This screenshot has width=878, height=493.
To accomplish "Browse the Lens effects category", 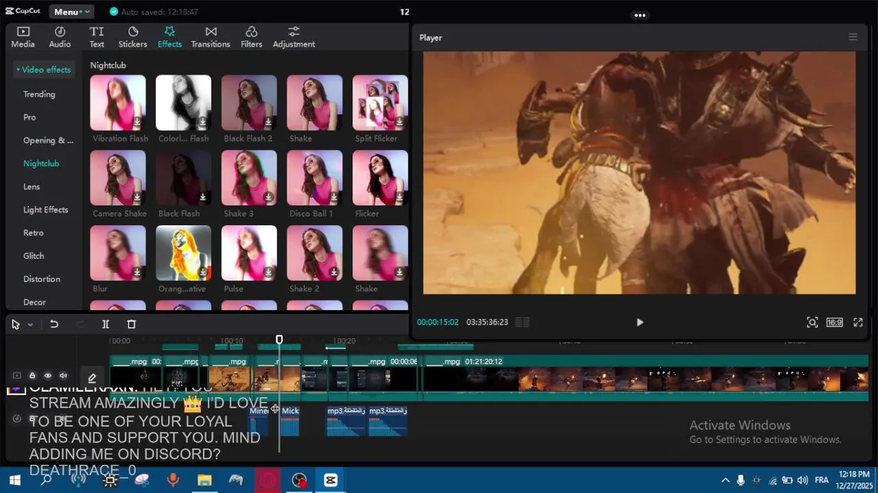I will [x=32, y=187].
